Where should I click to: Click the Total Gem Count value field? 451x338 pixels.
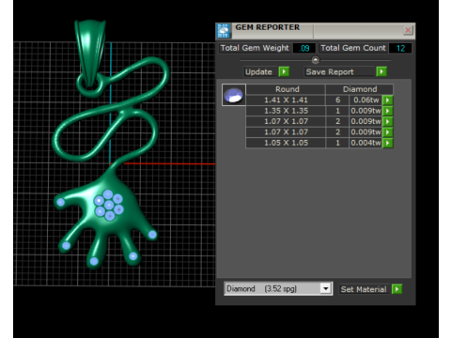[x=400, y=48]
